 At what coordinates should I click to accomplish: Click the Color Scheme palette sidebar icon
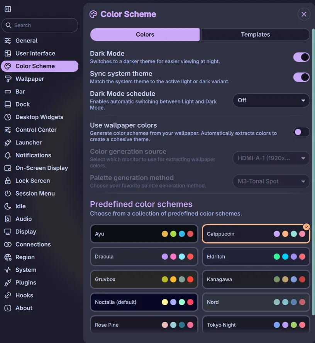8,66
